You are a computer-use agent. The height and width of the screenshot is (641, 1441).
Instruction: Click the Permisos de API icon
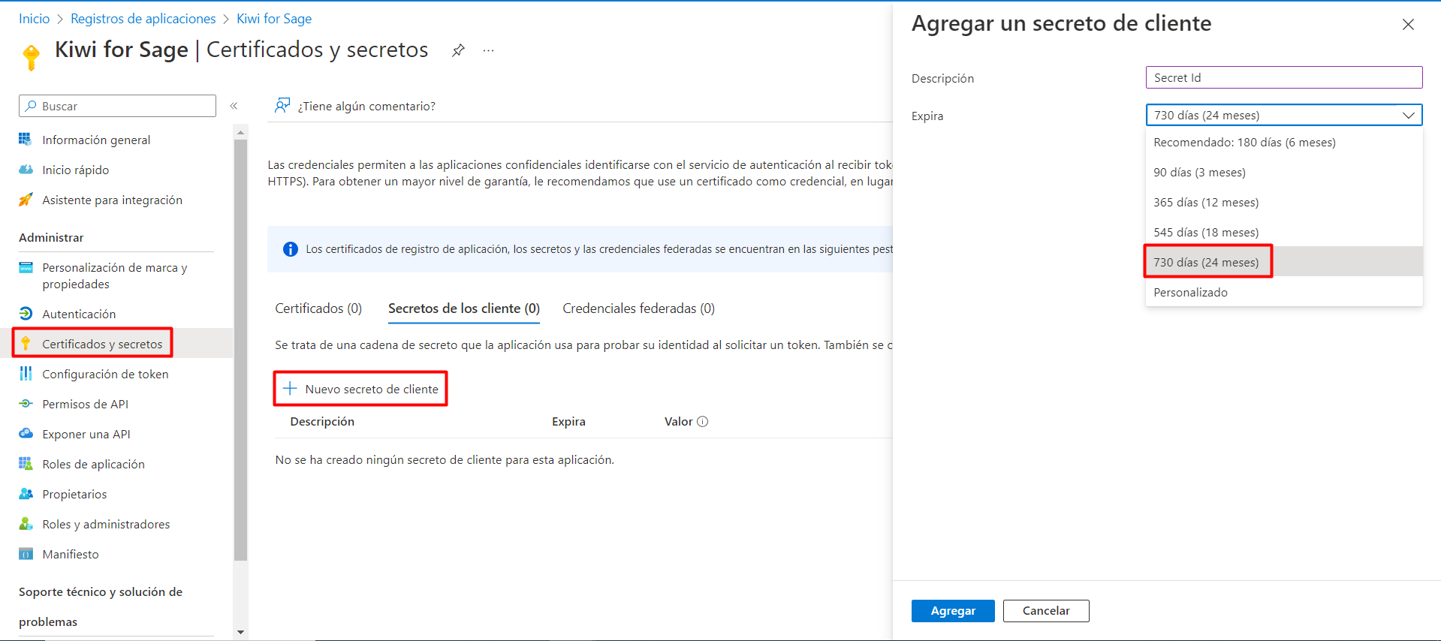26,404
